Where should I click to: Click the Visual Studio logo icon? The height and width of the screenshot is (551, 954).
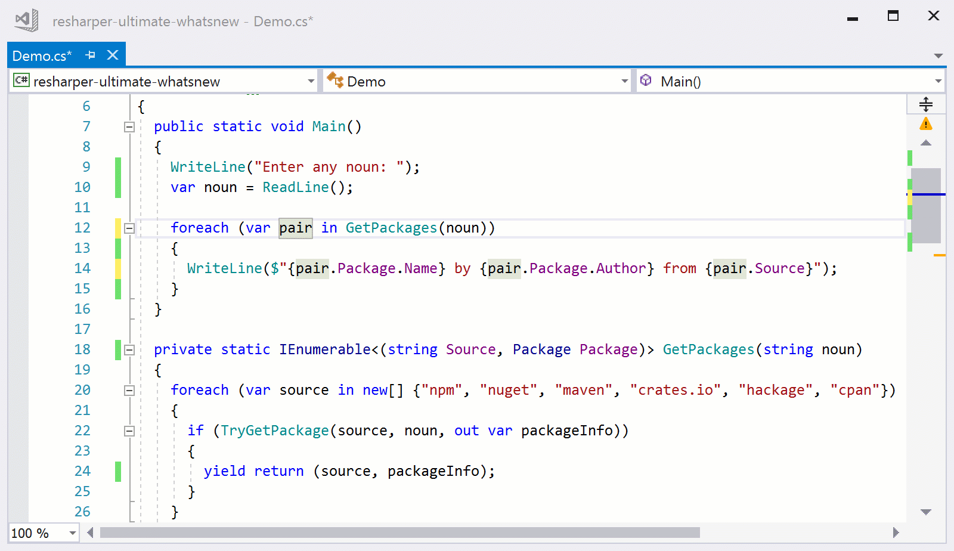pyautogui.click(x=27, y=21)
